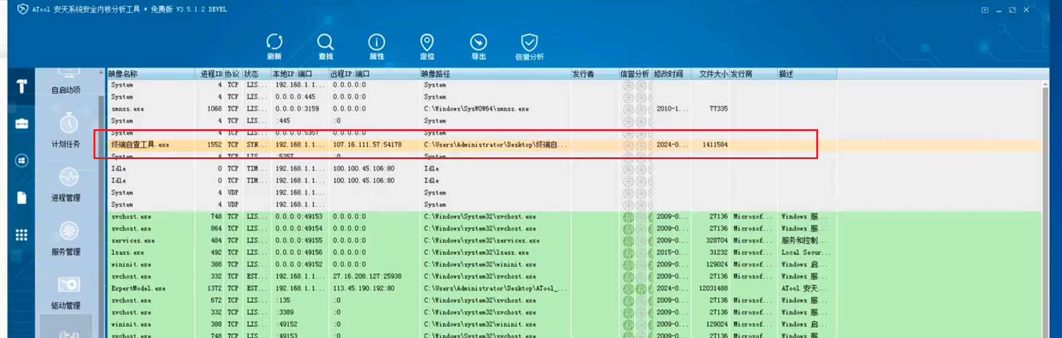Click the green reputation icon in lsass.exe row
1062x338 pixels.
(628, 252)
